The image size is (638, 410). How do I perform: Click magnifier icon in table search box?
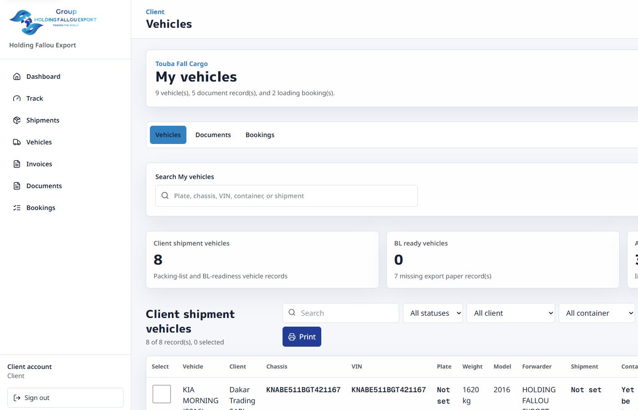(292, 313)
